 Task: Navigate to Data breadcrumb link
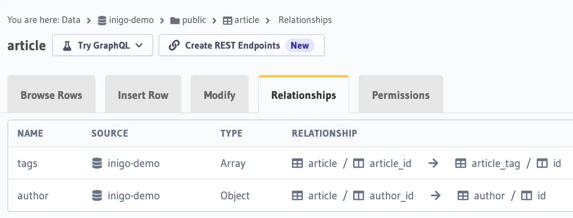[x=71, y=20]
